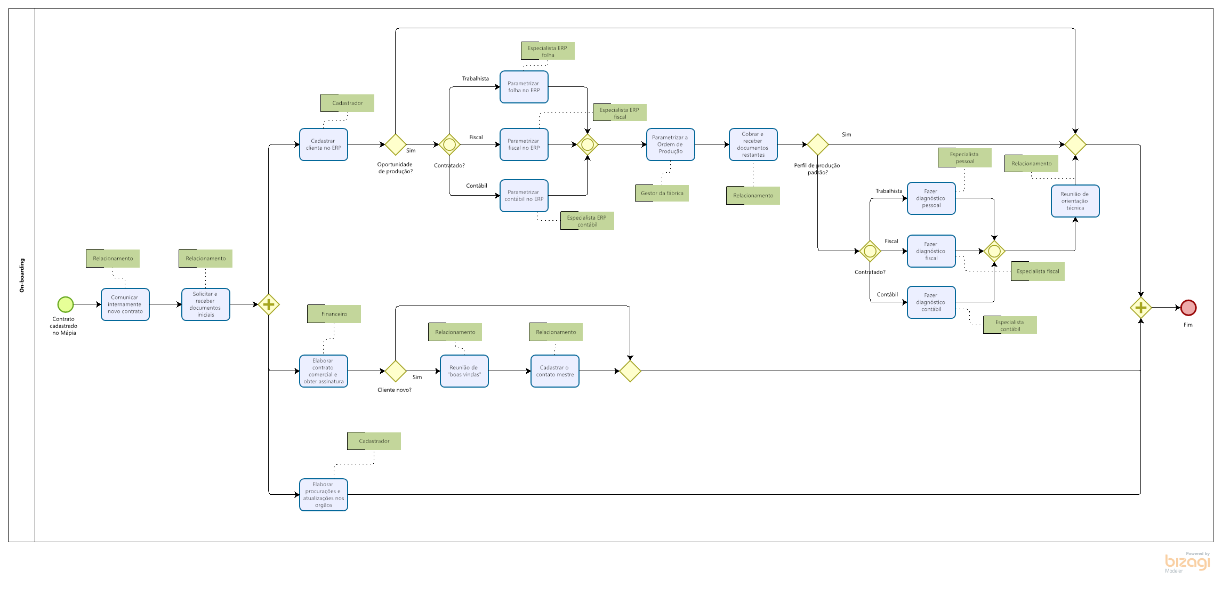
Task: Select Perfil de produção padrão gateway
Action: tap(818, 144)
